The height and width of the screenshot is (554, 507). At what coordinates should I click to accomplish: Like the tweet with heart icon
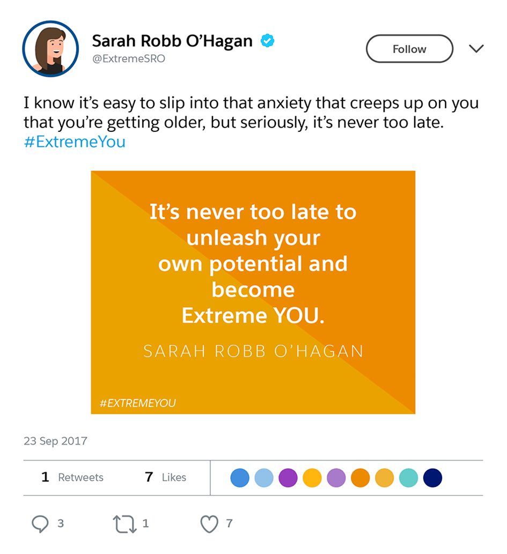(209, 524)
